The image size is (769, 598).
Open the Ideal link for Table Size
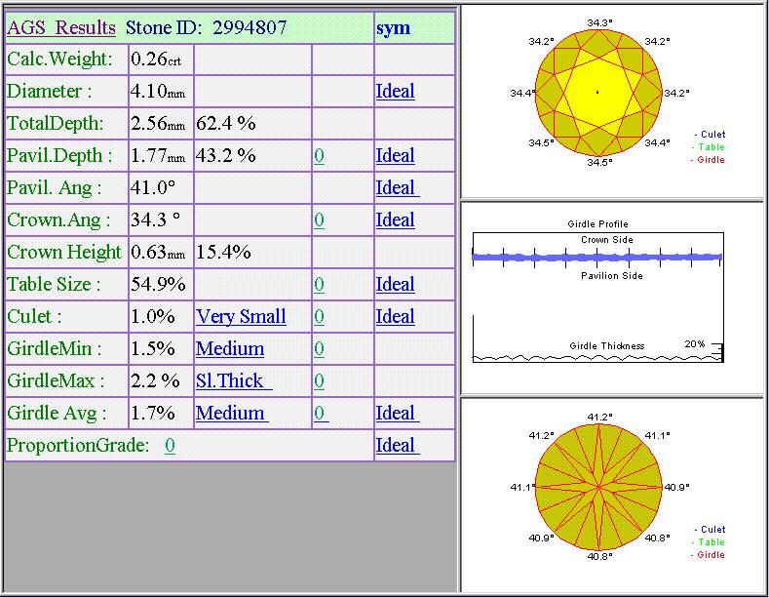pos(395,285)
